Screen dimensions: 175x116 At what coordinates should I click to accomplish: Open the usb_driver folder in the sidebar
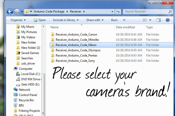point(28,63)
